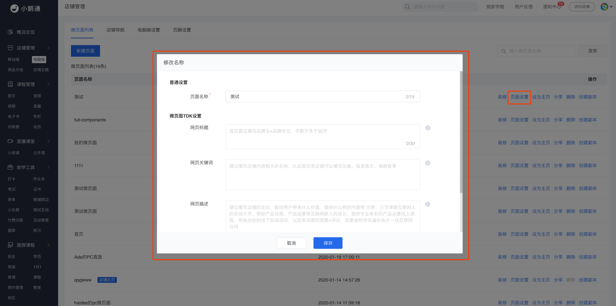Open 付费问答 in the sidebar
Viewport: 616px width, 306px height.
(15, 220)
